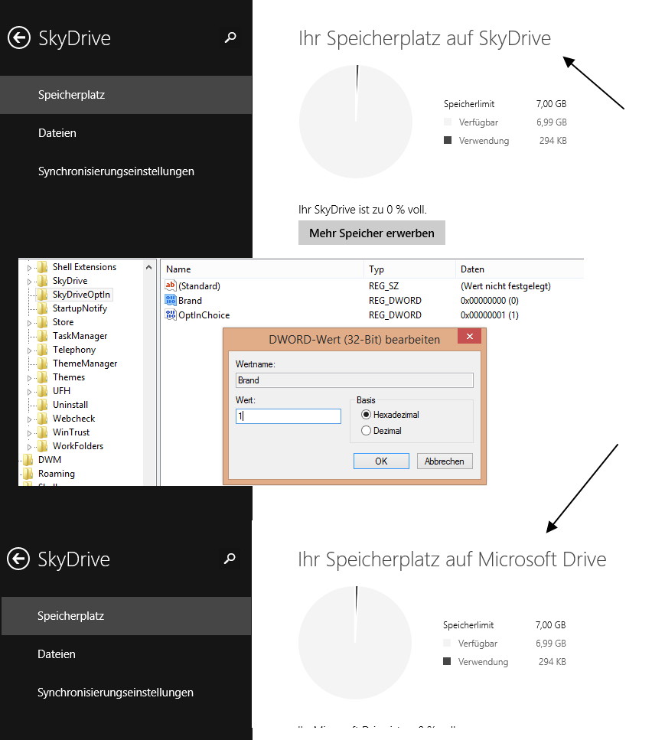Select the WorkFolders registry key label
The width and height of the screenshot is (665, 740).
point(78,446)
